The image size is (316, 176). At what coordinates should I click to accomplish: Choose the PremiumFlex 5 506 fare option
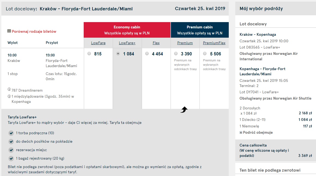[205, 54]
